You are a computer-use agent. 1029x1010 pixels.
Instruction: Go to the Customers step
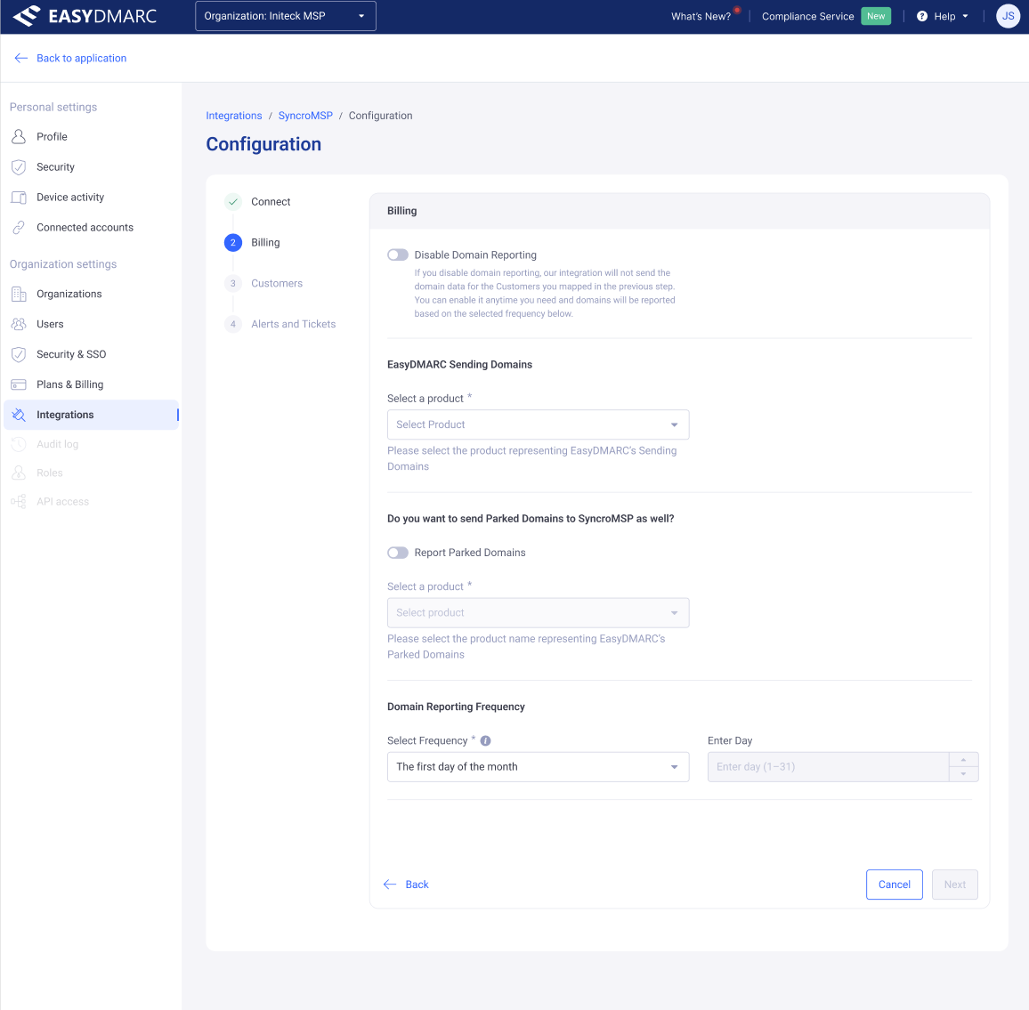coord(277,283)
